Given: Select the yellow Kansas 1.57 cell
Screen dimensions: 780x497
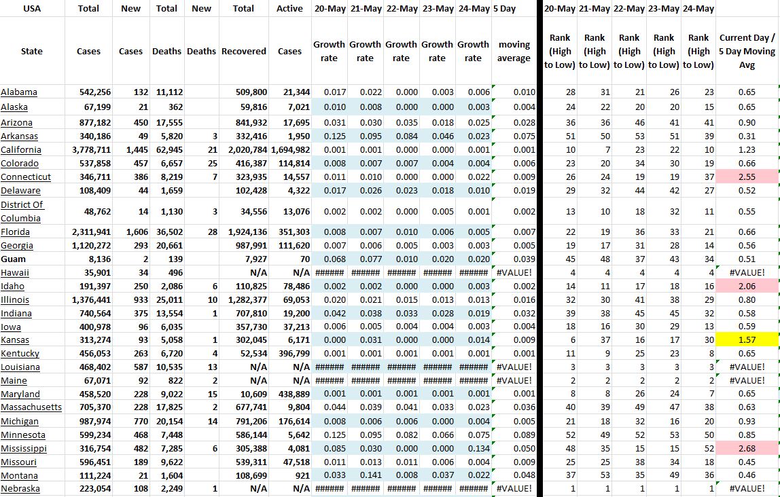Looking at the screenshot, I should coord(747,339).
